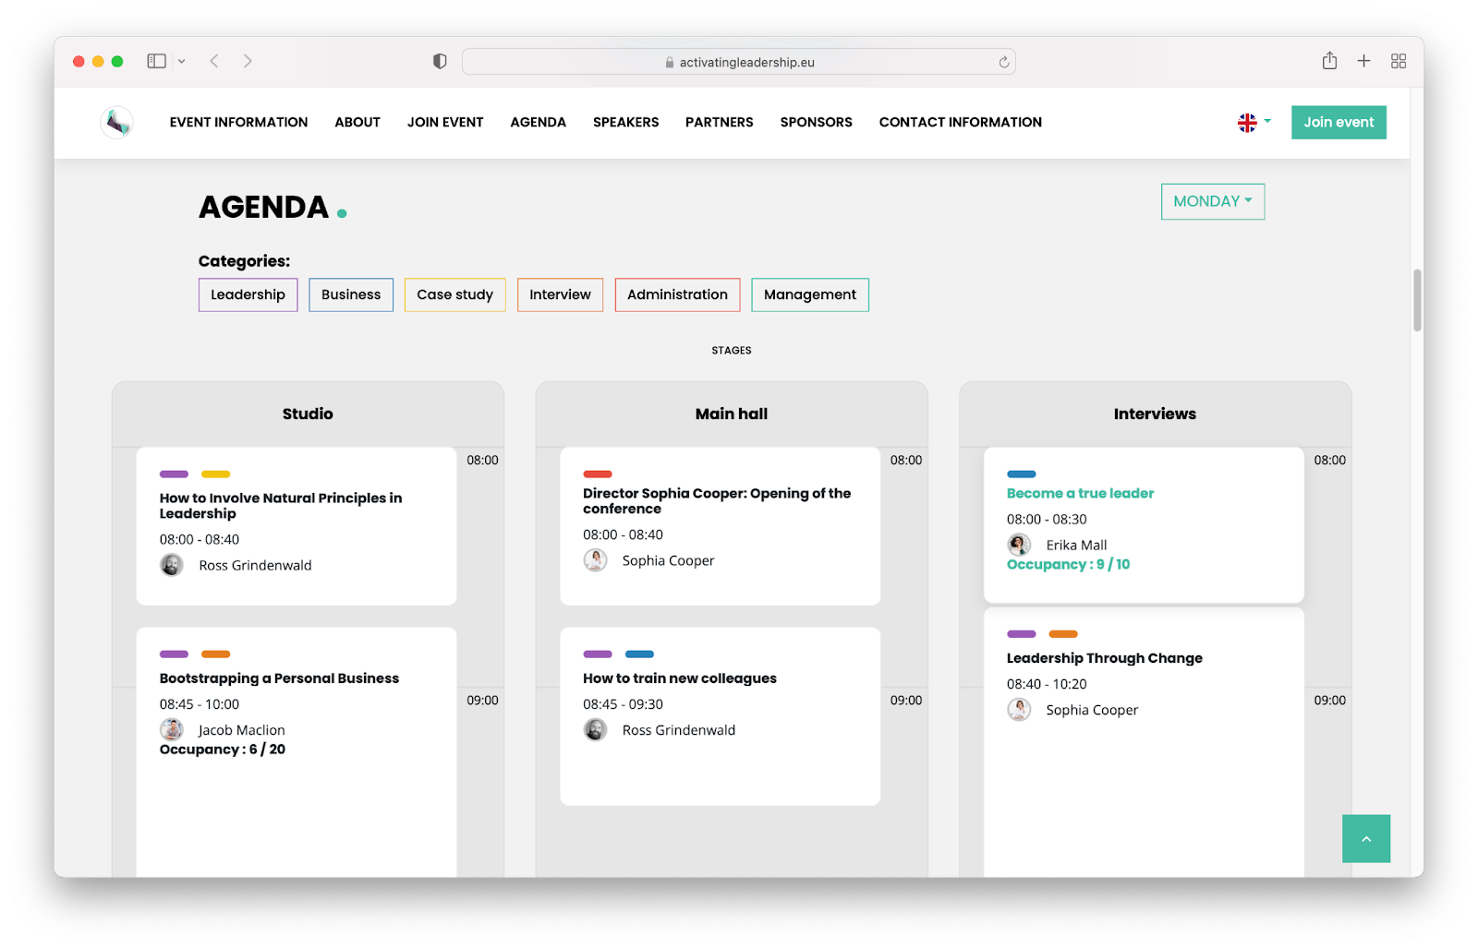The height and width of the screenshot is (948, 1478).
Task: Open the EVENT INFORMATION menu item
Action: [238, 122]
